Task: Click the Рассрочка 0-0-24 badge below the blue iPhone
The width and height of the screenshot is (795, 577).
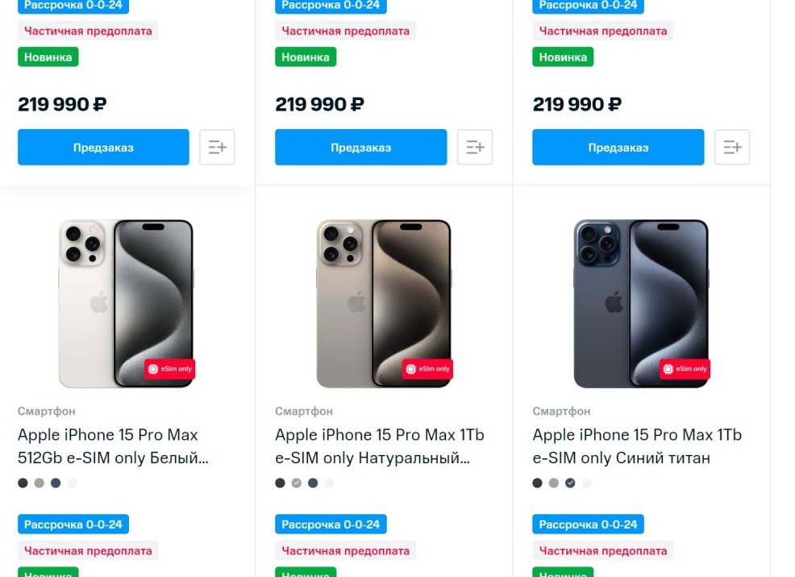Action: click(588, 524)
